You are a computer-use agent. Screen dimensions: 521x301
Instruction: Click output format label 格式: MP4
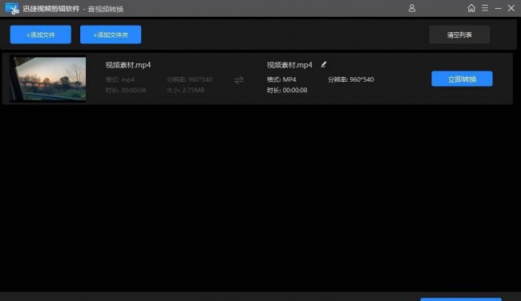click(x=281, y=79)
